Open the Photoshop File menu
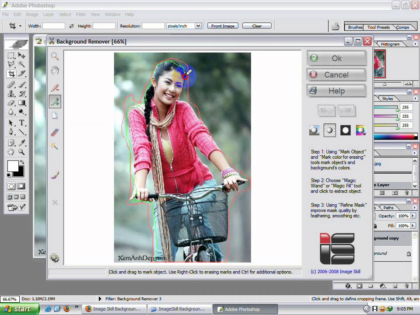Image resolution: width=420 pixels, height=315 pixels. (x=5, y=14)
